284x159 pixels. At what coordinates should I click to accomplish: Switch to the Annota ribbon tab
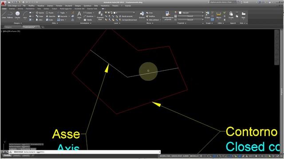(x=20, y=9)
